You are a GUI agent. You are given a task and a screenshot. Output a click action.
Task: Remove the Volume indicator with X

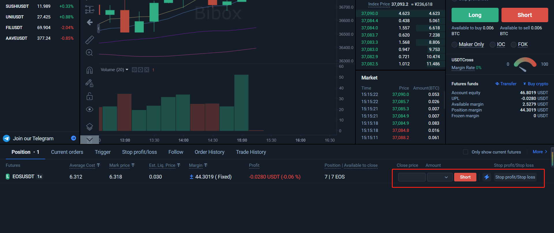pyautogui.click(x=147, y=70)
